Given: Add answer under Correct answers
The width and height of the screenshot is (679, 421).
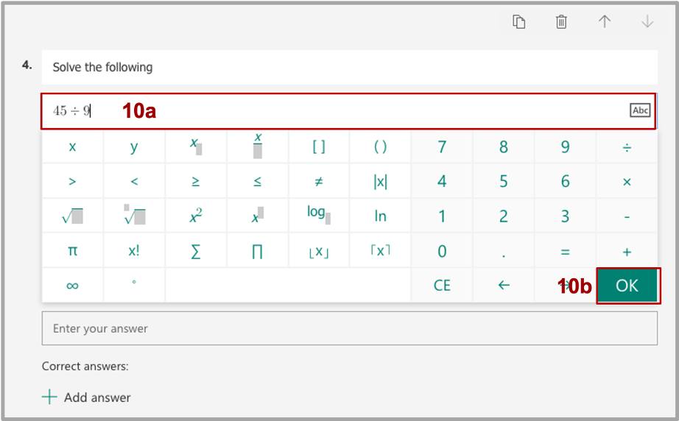Looking at the screenshot, I should [x=87, y=397].
